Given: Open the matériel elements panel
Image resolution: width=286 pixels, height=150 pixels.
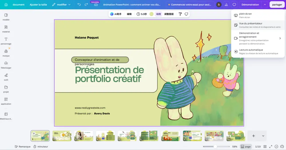Looking at the screenshot, I should (x=6, y=29).
